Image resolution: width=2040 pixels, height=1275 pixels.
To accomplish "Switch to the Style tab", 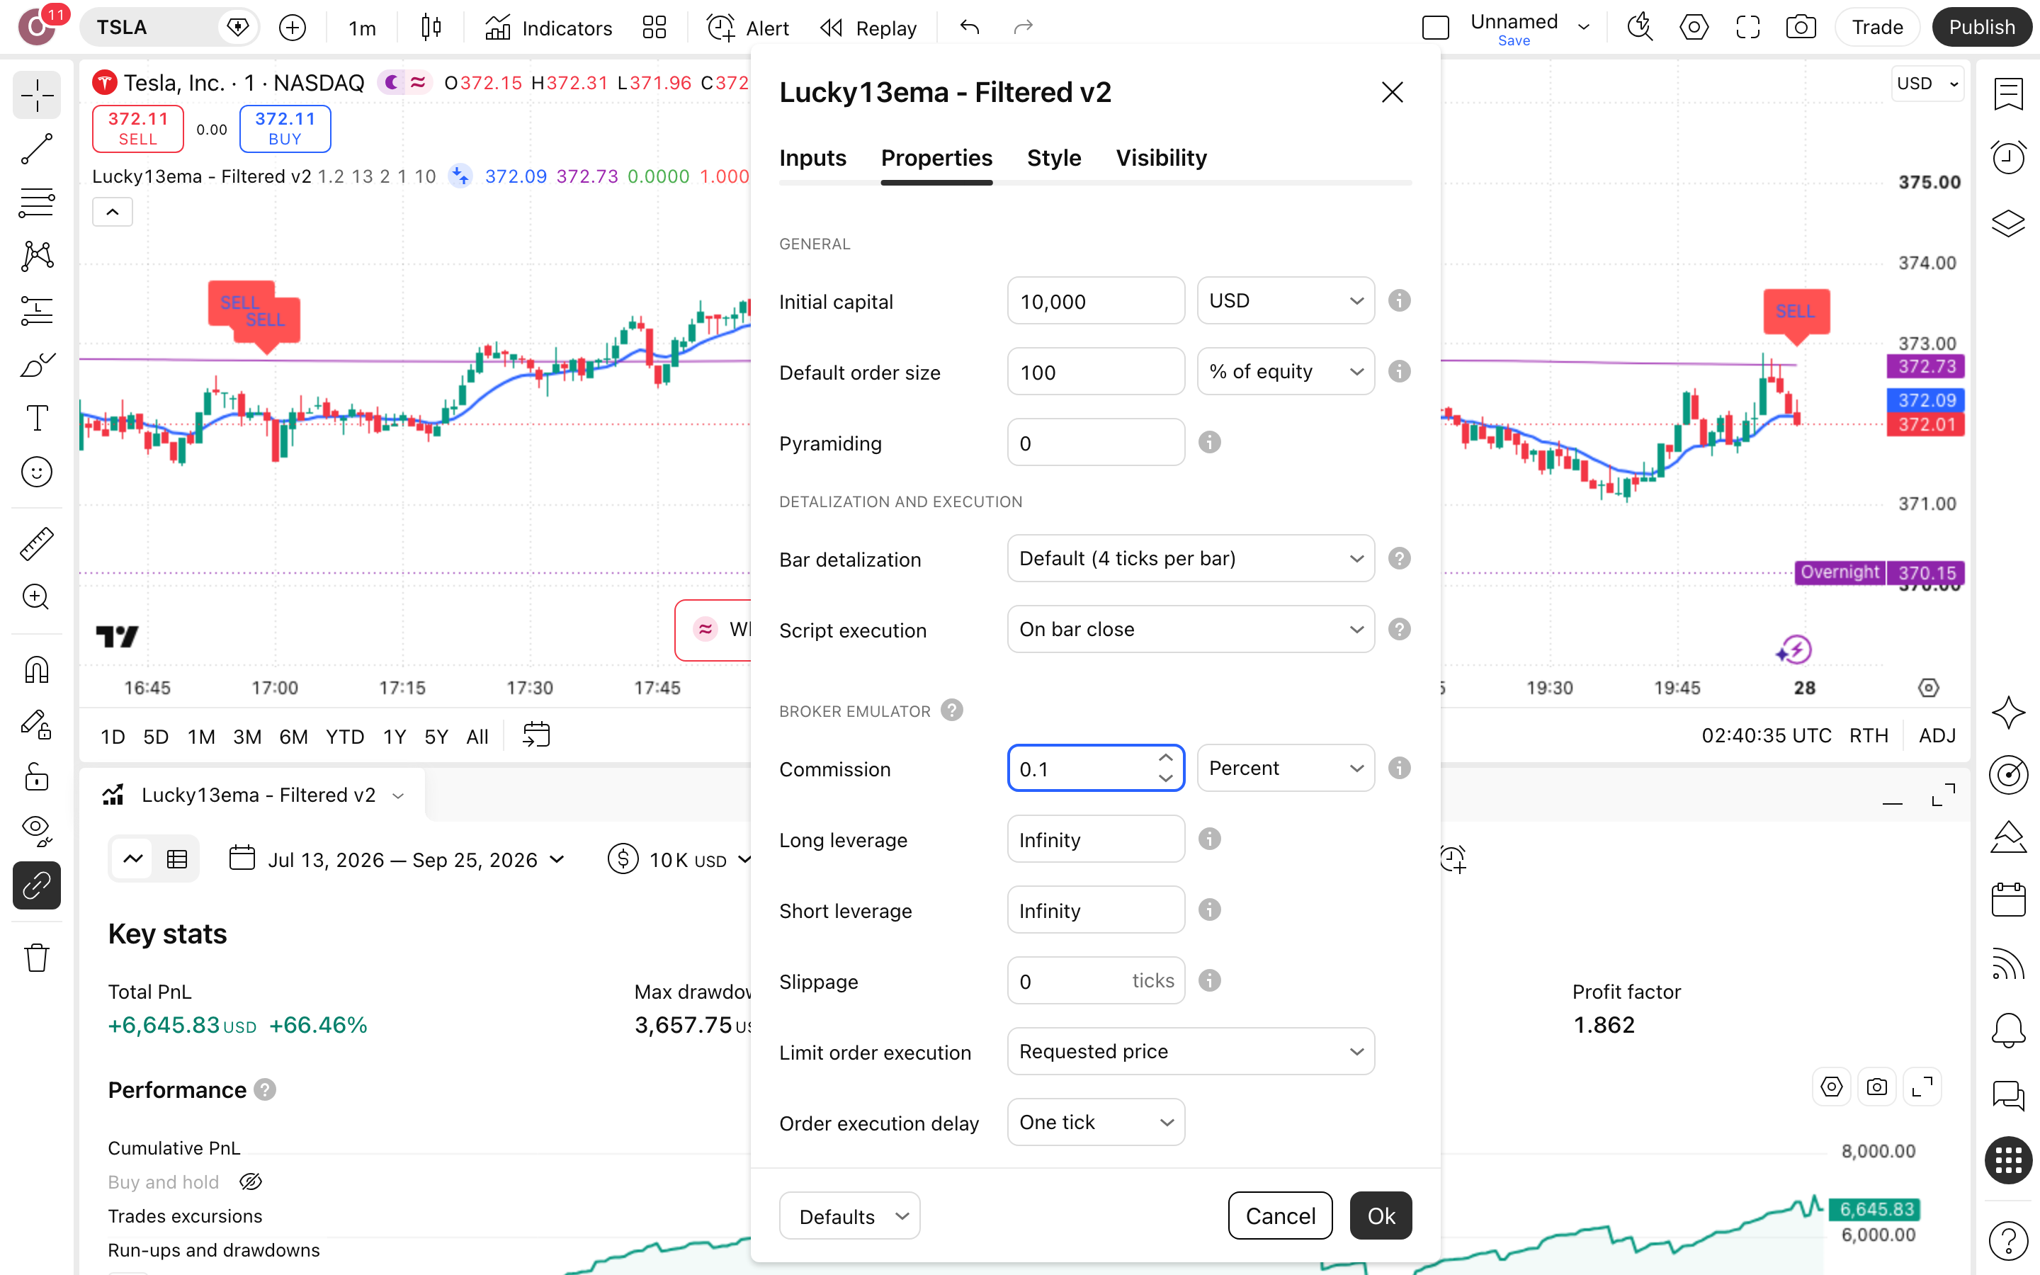I will (x=1054, y=158).
